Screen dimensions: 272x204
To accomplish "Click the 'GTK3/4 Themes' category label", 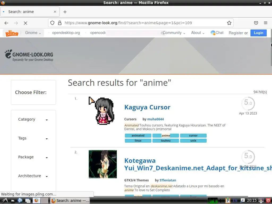I will point(137,180).
